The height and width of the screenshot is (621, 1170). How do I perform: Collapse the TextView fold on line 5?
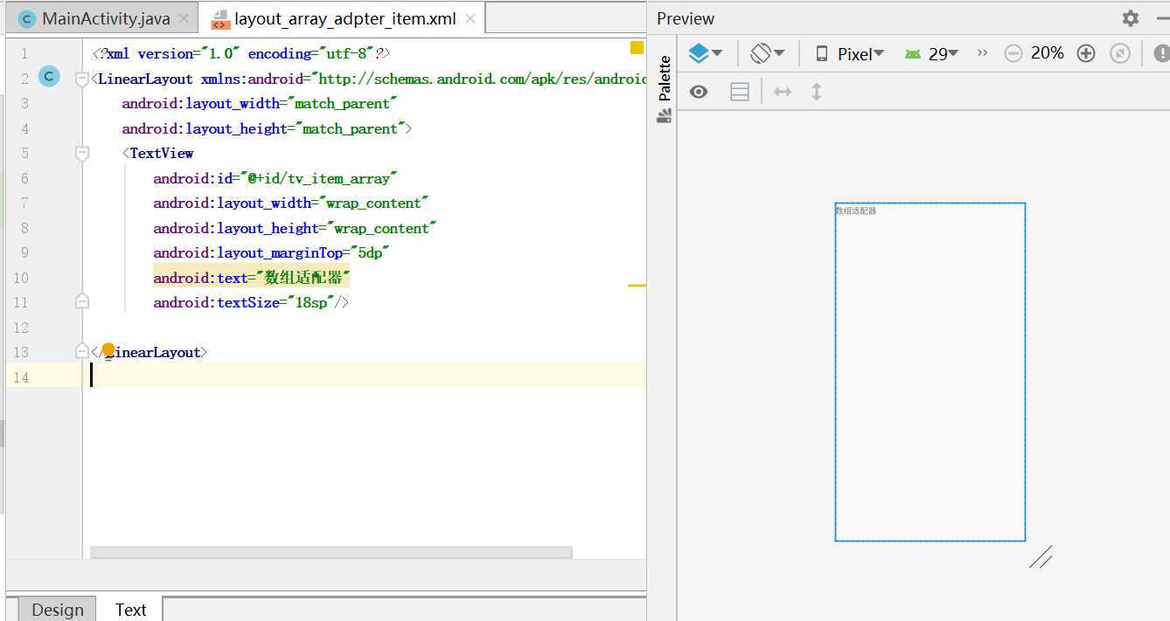coord(82,154)
